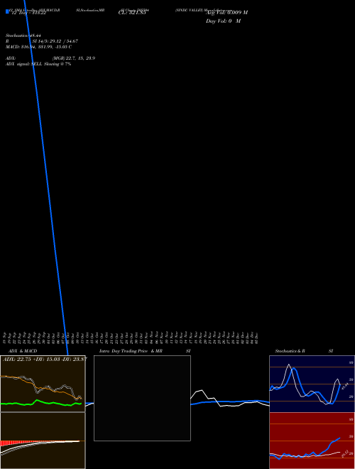Click 'ADX signal: SELL Slowing @ 7%' text
Viewport: 355px width, 469px height.
[38, 64]
